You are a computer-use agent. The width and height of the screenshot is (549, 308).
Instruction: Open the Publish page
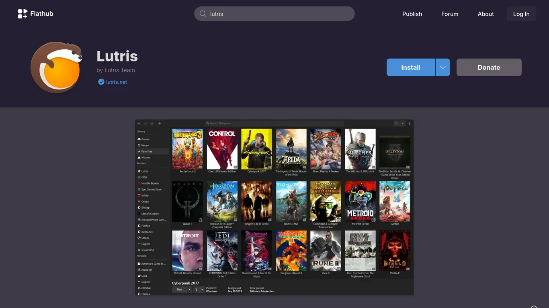pyautogui.click(x=412, y=14)
